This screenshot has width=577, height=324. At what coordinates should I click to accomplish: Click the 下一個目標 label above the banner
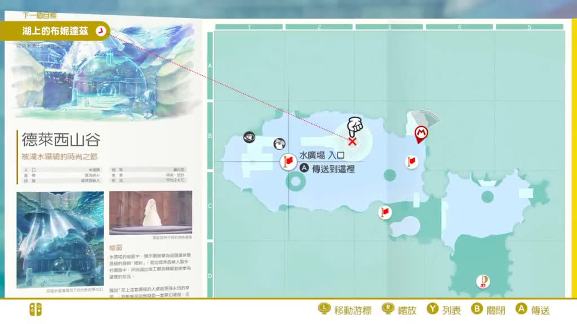point(39,15)
